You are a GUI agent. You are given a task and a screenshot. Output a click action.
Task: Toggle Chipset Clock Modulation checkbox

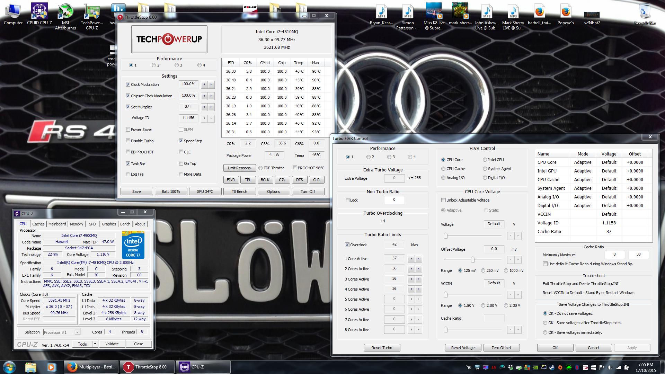click(x=128, y=96)
